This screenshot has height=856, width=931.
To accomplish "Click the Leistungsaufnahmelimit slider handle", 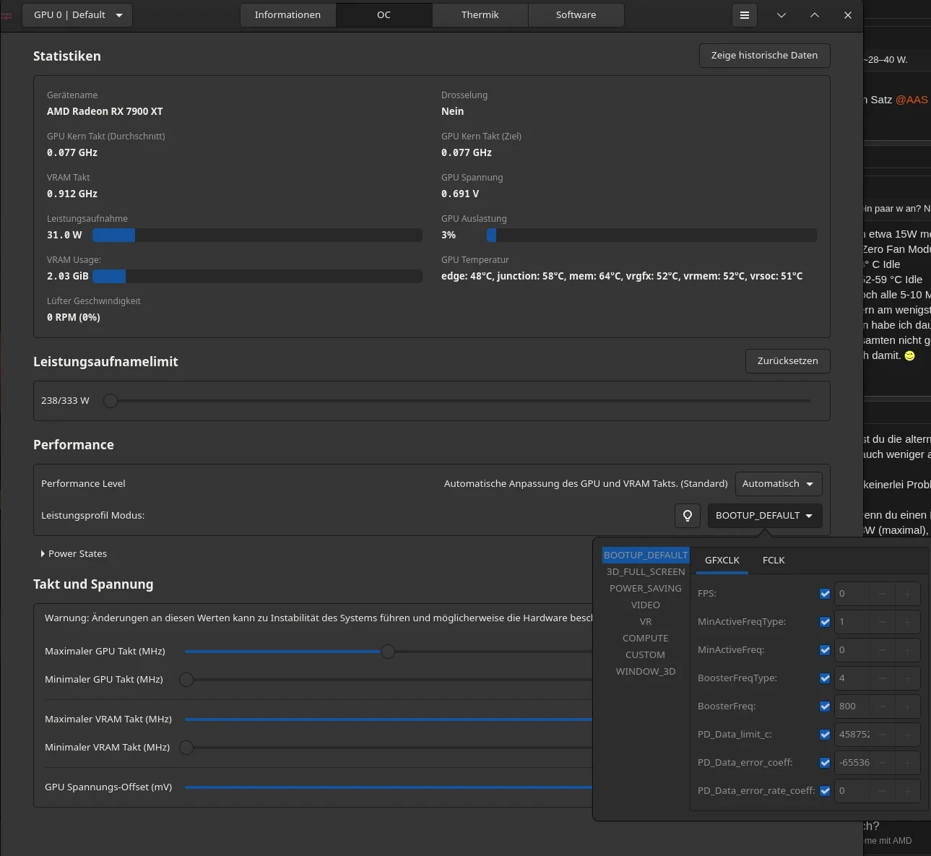I will click(x=111, y=401).
